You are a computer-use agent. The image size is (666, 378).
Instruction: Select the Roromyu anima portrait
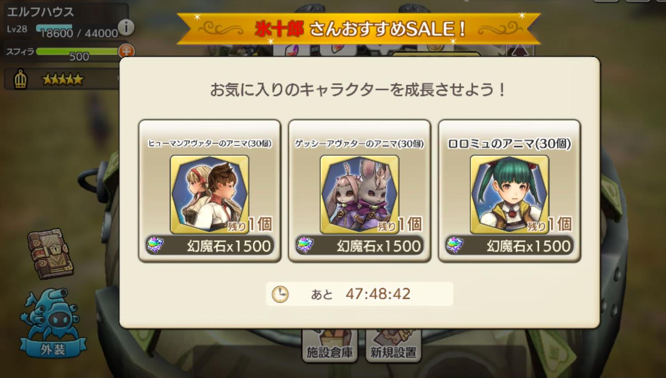click(x=510, y=194)
